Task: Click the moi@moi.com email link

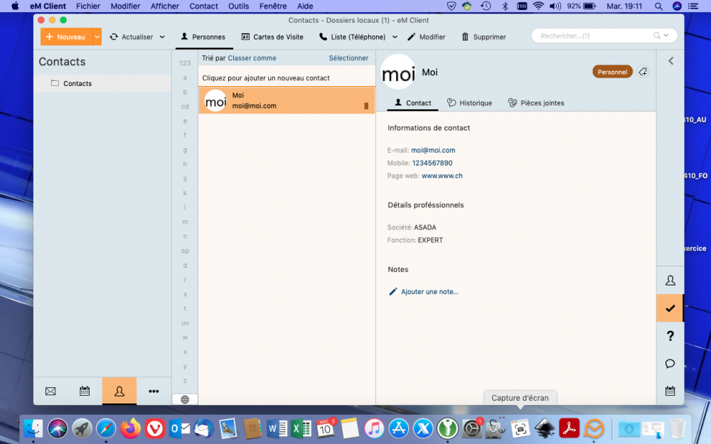Action: click(433, 150)
